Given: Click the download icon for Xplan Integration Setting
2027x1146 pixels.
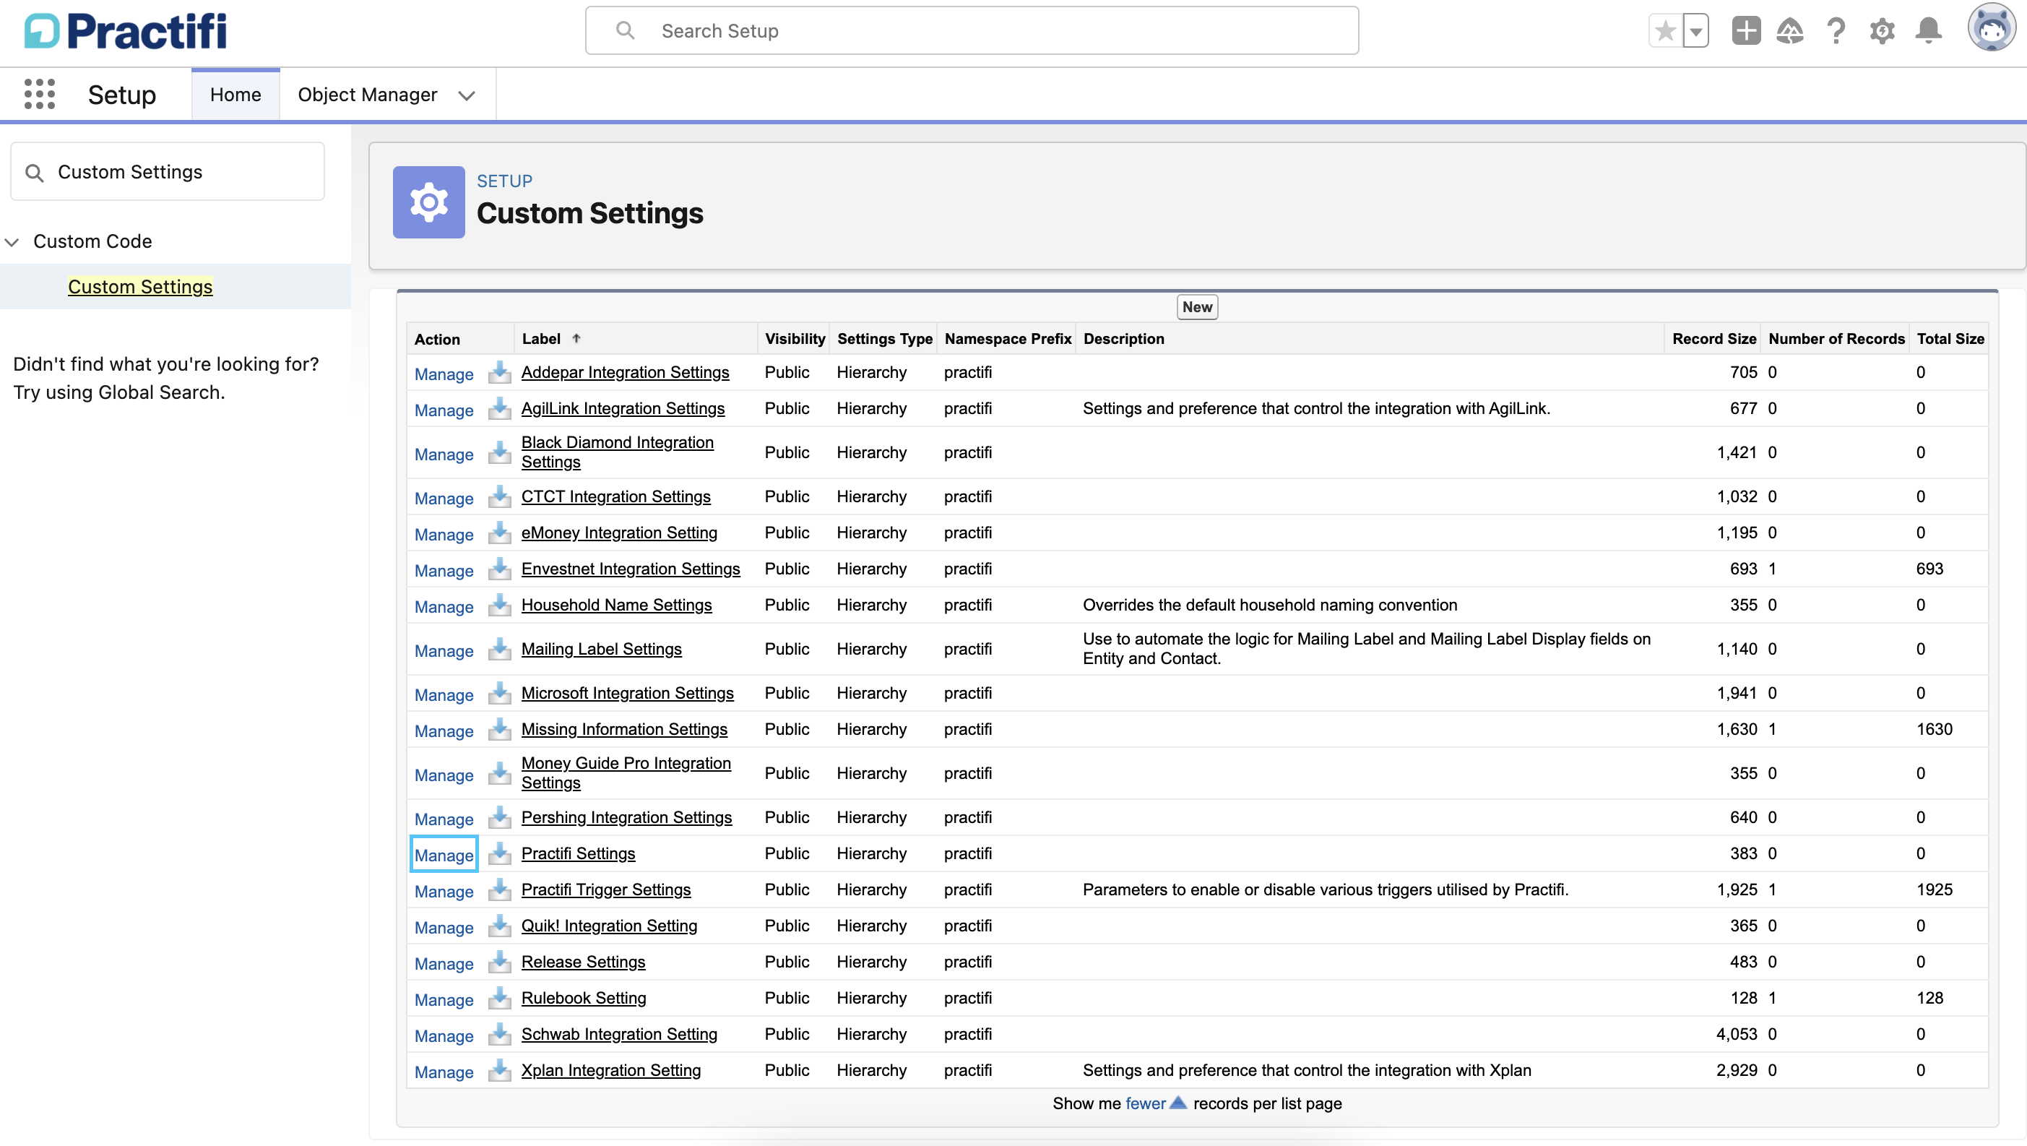Looking at the screenshot, I should pyautogui.click(x=499, y=1072).
